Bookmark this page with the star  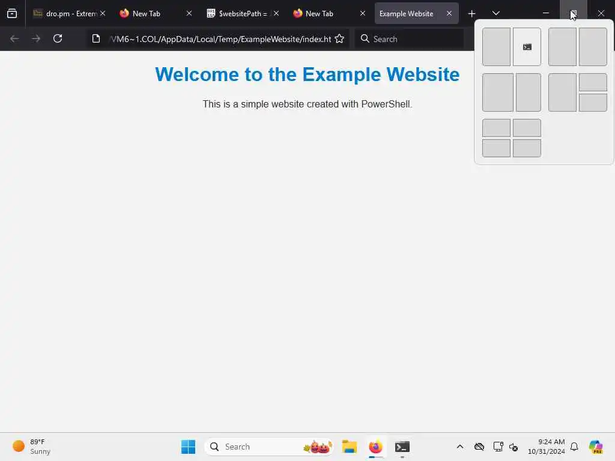pyautogui.click(x=340, y=39)
